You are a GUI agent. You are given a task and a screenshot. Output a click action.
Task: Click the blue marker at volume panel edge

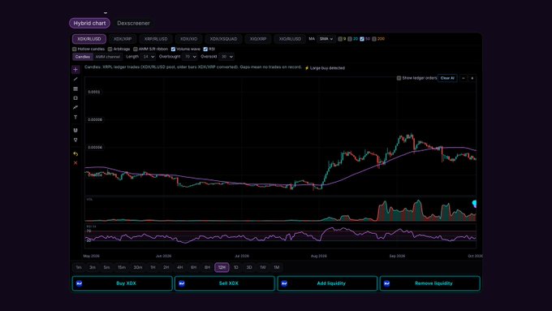(x=474, y=204)
